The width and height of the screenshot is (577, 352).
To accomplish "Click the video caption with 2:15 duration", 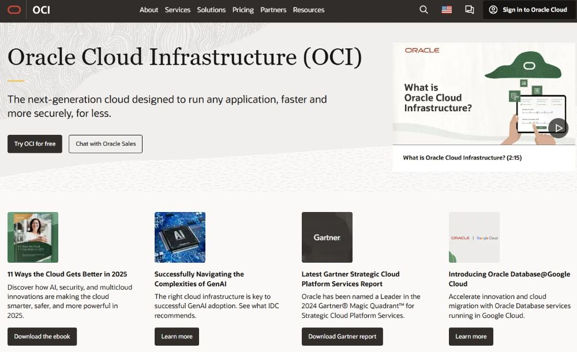I will point(462,158).
